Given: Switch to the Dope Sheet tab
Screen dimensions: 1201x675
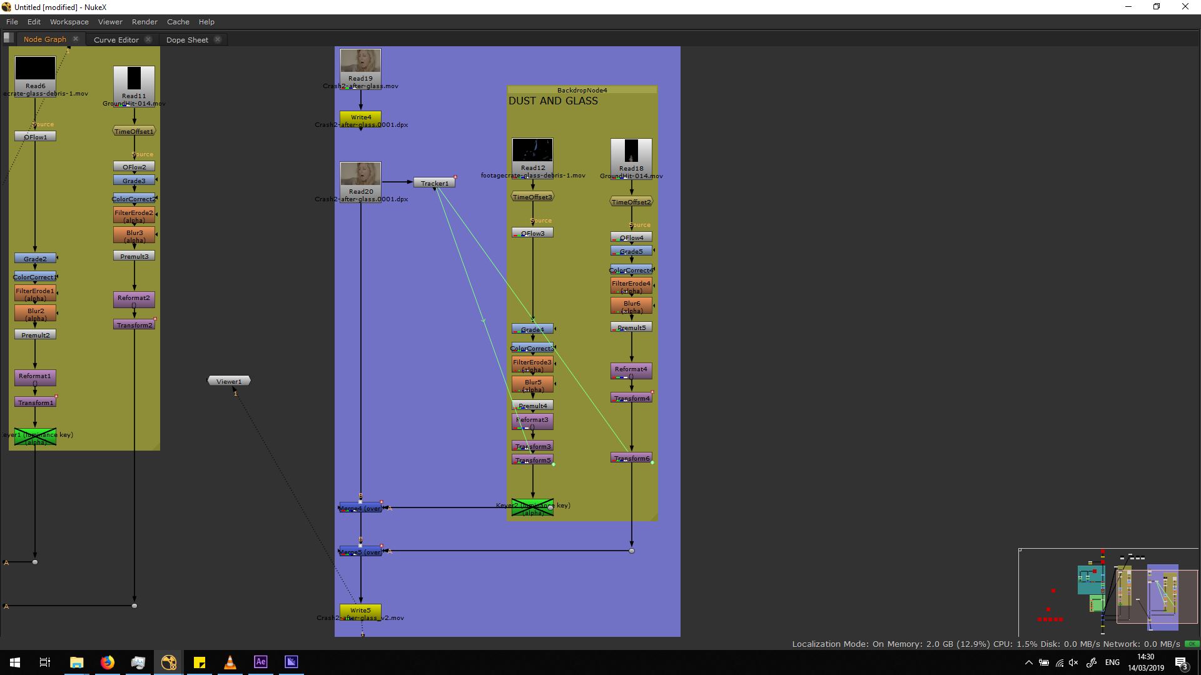Looking at the screenshot, I should pyautogui.click(x=187, y=40).
